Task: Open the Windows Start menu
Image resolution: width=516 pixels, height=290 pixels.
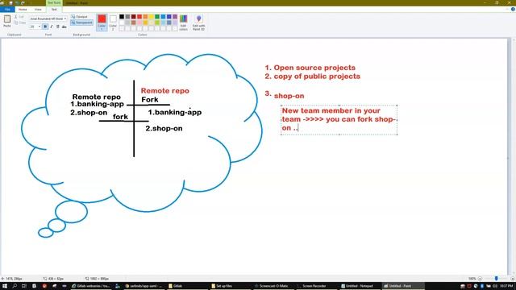Action: [x=5, y=286]
